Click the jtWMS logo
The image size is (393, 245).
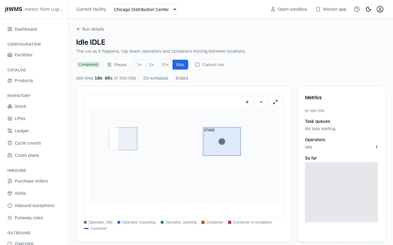click(x=14, y=9)
